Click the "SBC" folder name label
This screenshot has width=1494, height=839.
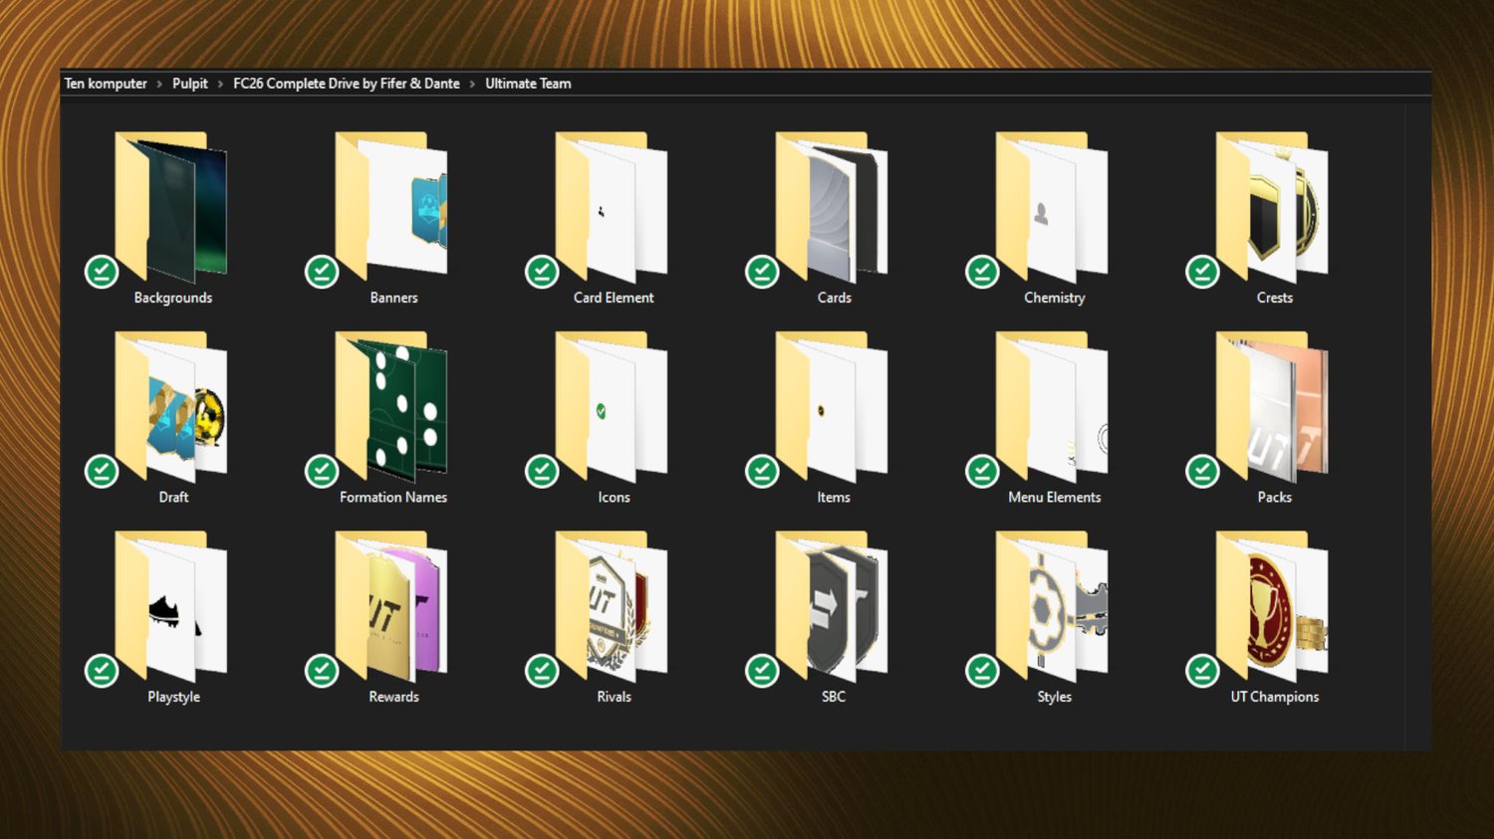coord(834,697)
